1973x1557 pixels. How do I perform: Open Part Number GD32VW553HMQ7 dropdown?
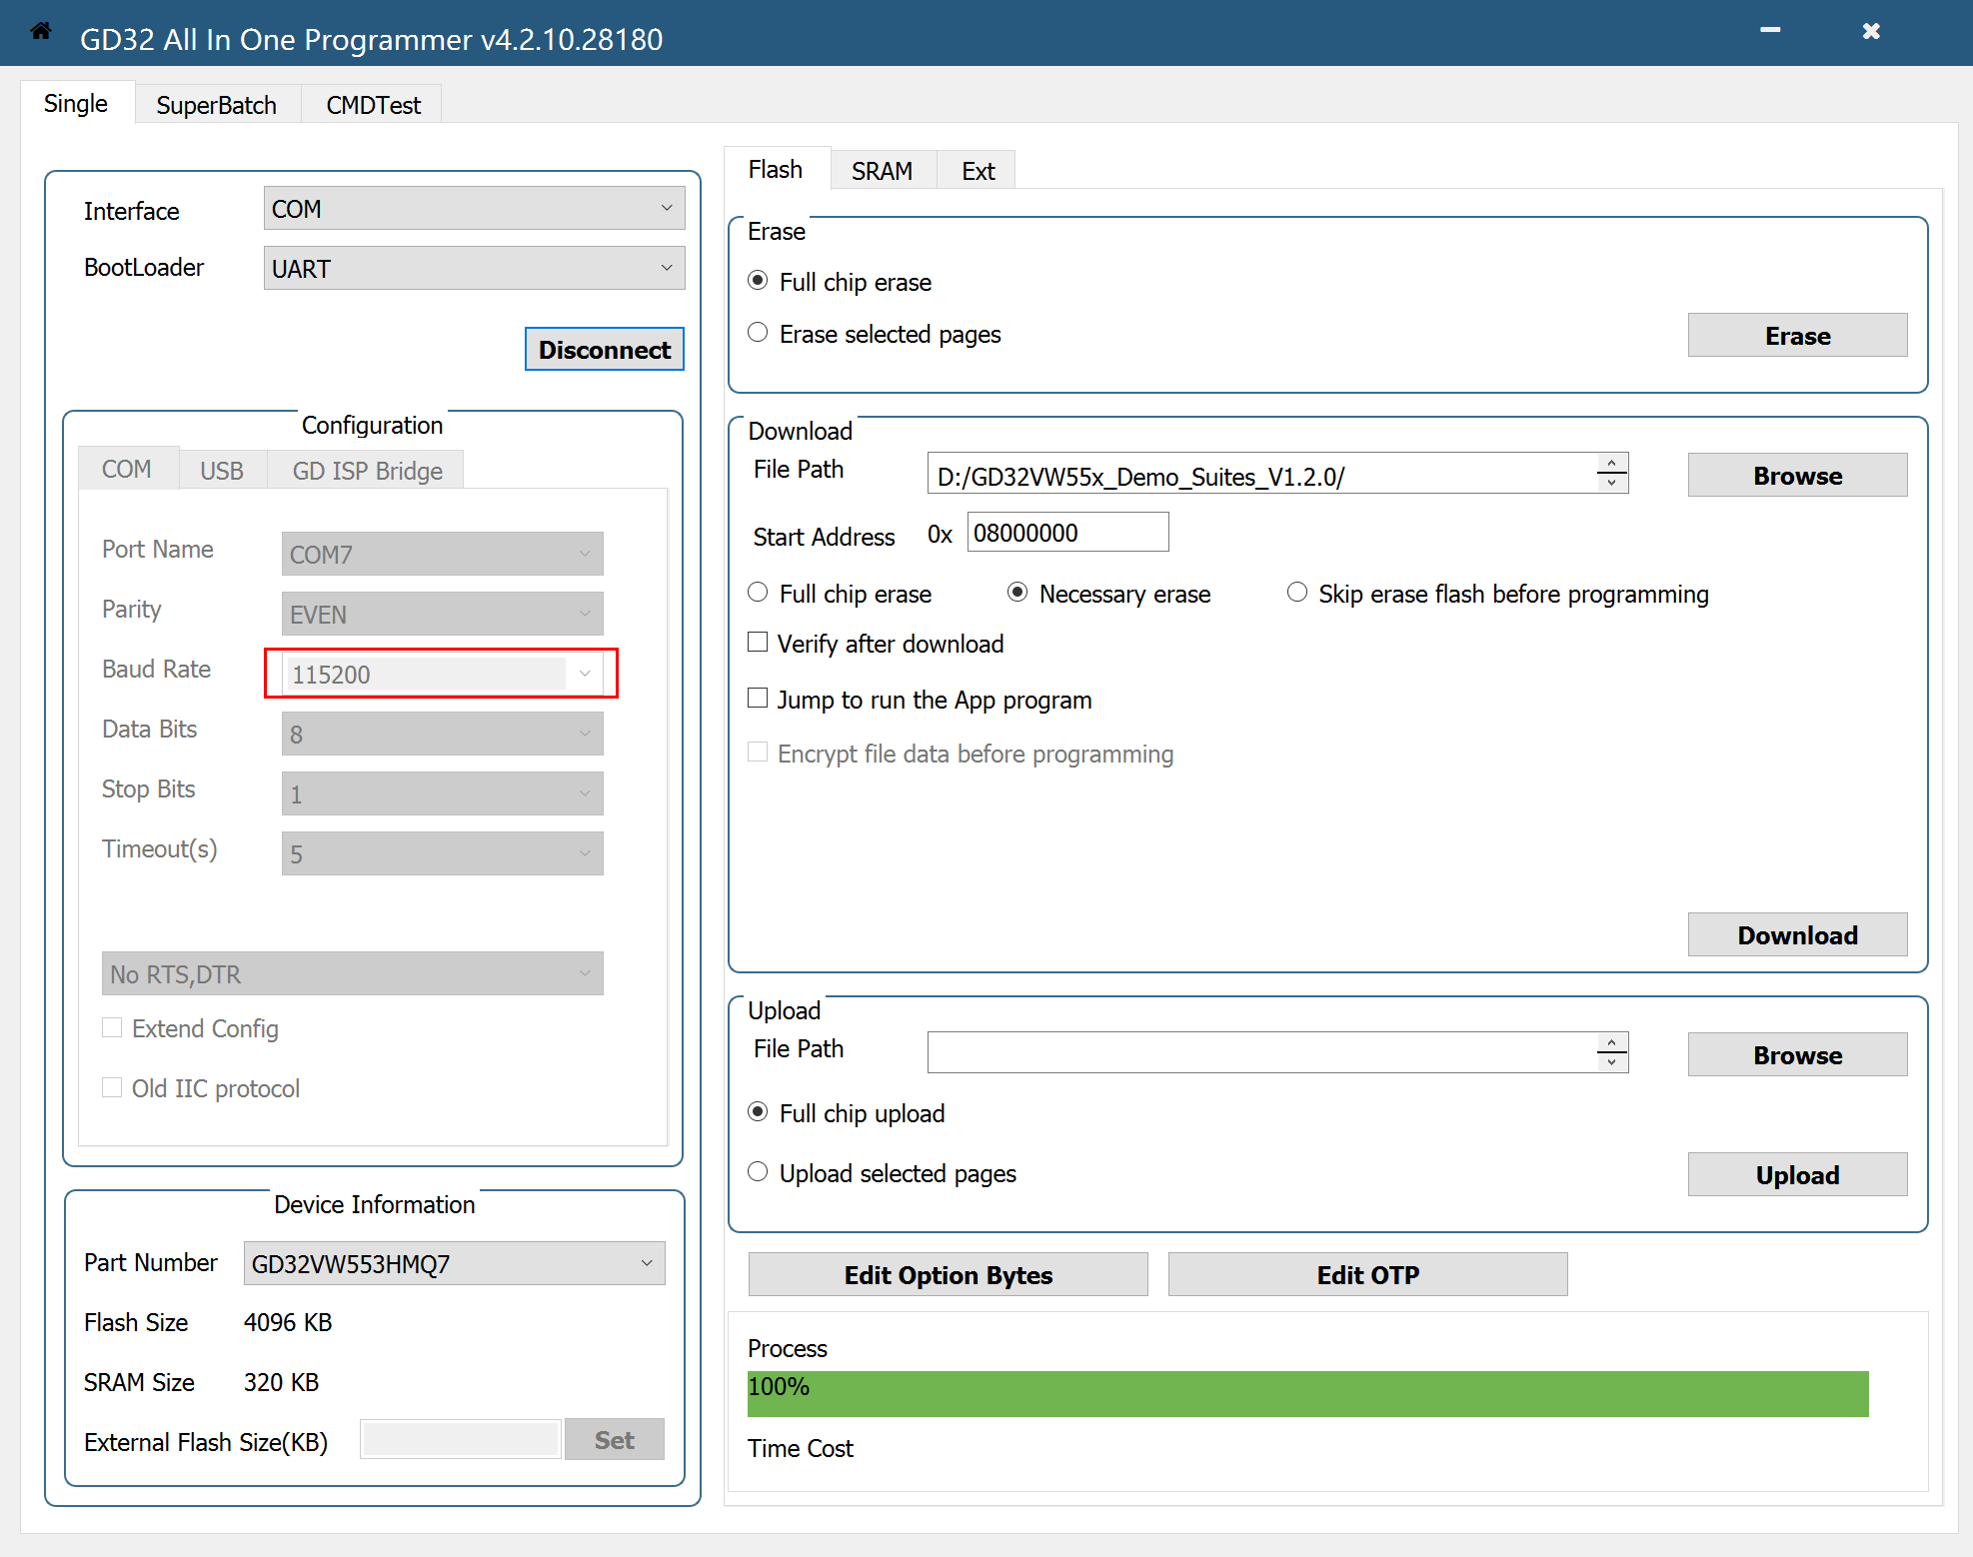454,1264
